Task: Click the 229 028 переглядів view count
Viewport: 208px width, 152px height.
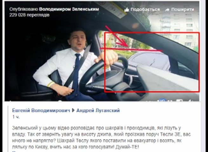Action: (x=29, y=15)
